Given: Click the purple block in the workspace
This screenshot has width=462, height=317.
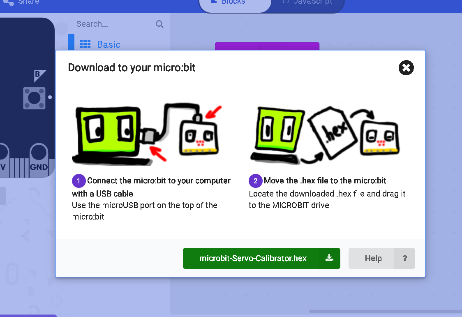Looking at the screenshot, I should tap(267, 46).
